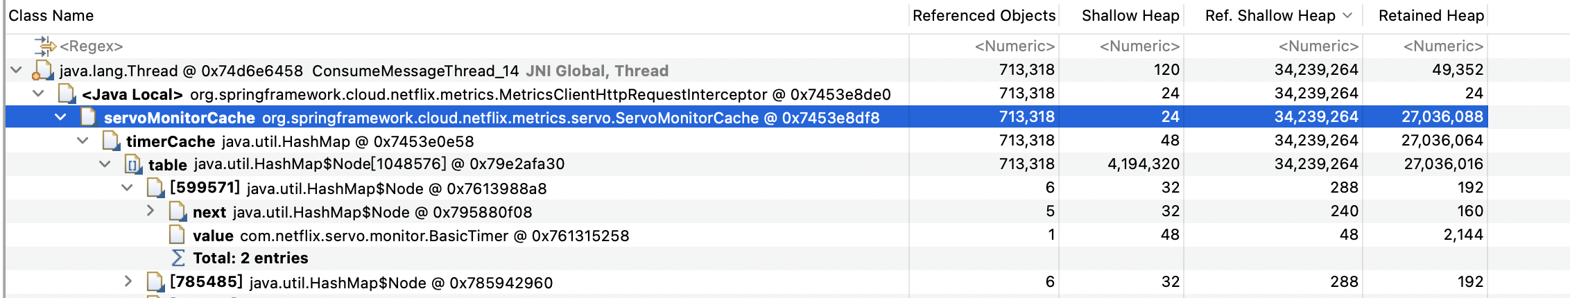The width and height of the screenshot is (1570, 298).
Task: Select the value com.netflix.servo.monitor.BasicTimer row
Action: pyautogui.click(x=746, y=236)
